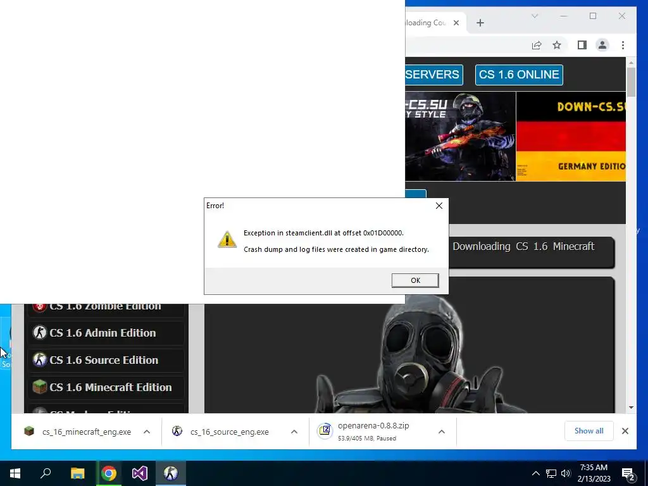
Task: Open Chrome three-dot menu
Action: pyautogui.click(x=623, y=45)
